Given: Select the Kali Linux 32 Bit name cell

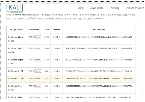Looking at the screenshot, I should [x=16, y=78].
